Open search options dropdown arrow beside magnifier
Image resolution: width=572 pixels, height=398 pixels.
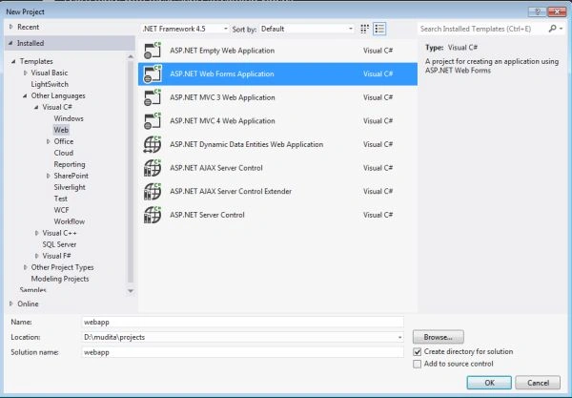(562, 29)
